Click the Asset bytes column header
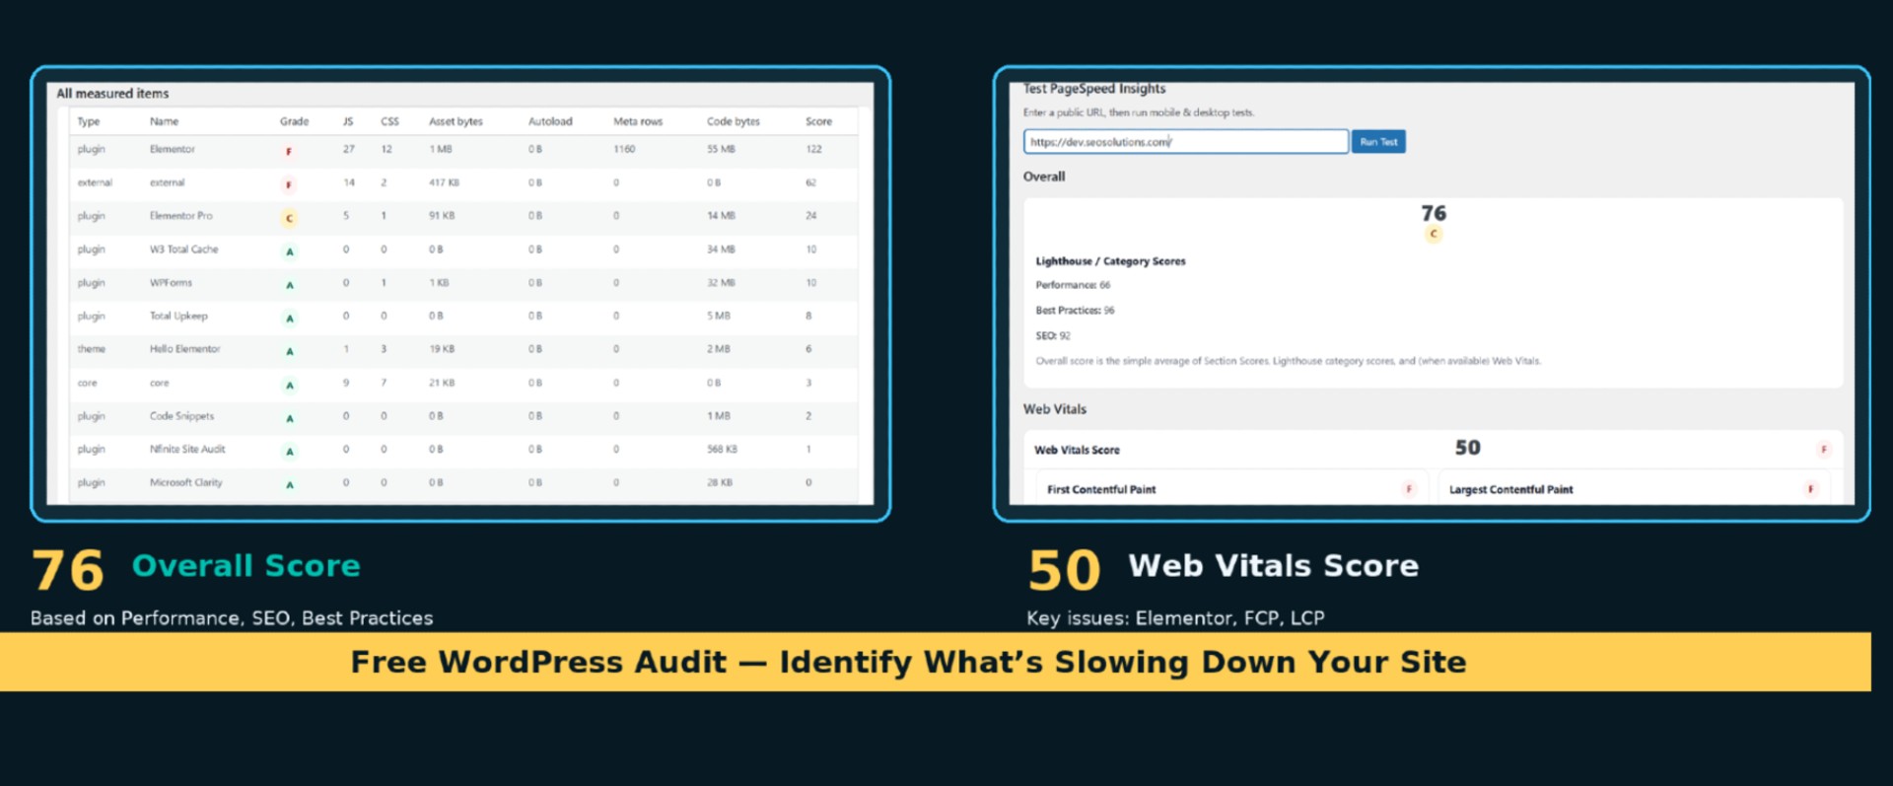1893x786 pixels. click(x=456, y=121)
